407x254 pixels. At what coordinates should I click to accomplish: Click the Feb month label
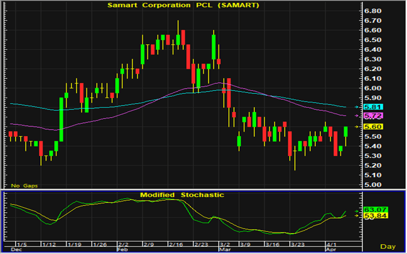123,249
